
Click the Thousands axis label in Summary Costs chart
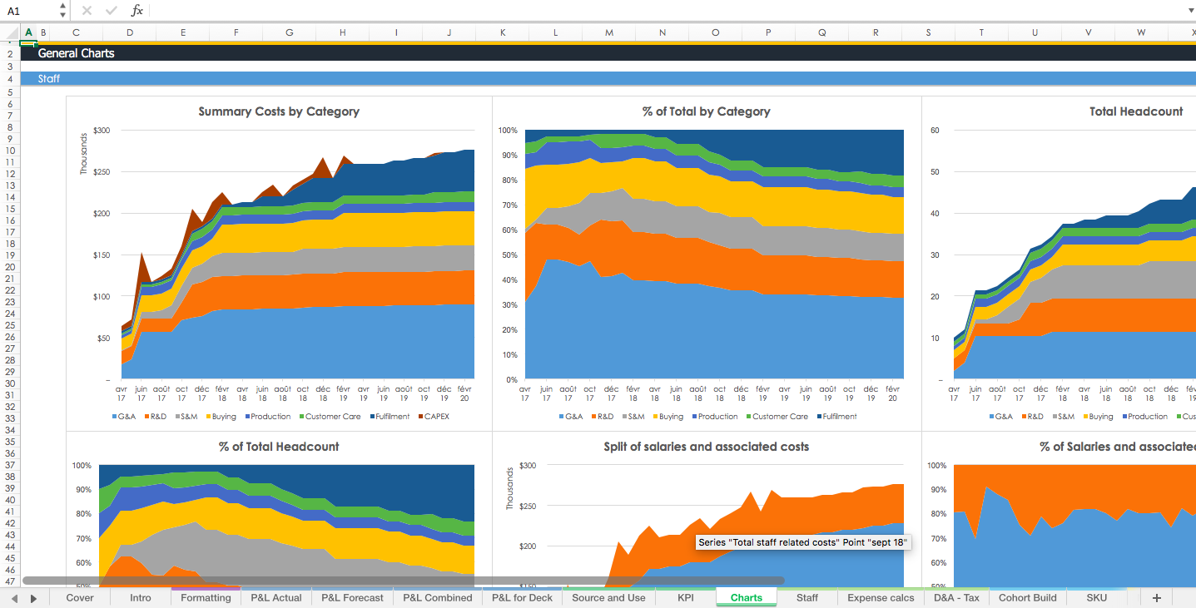[83, 154]
